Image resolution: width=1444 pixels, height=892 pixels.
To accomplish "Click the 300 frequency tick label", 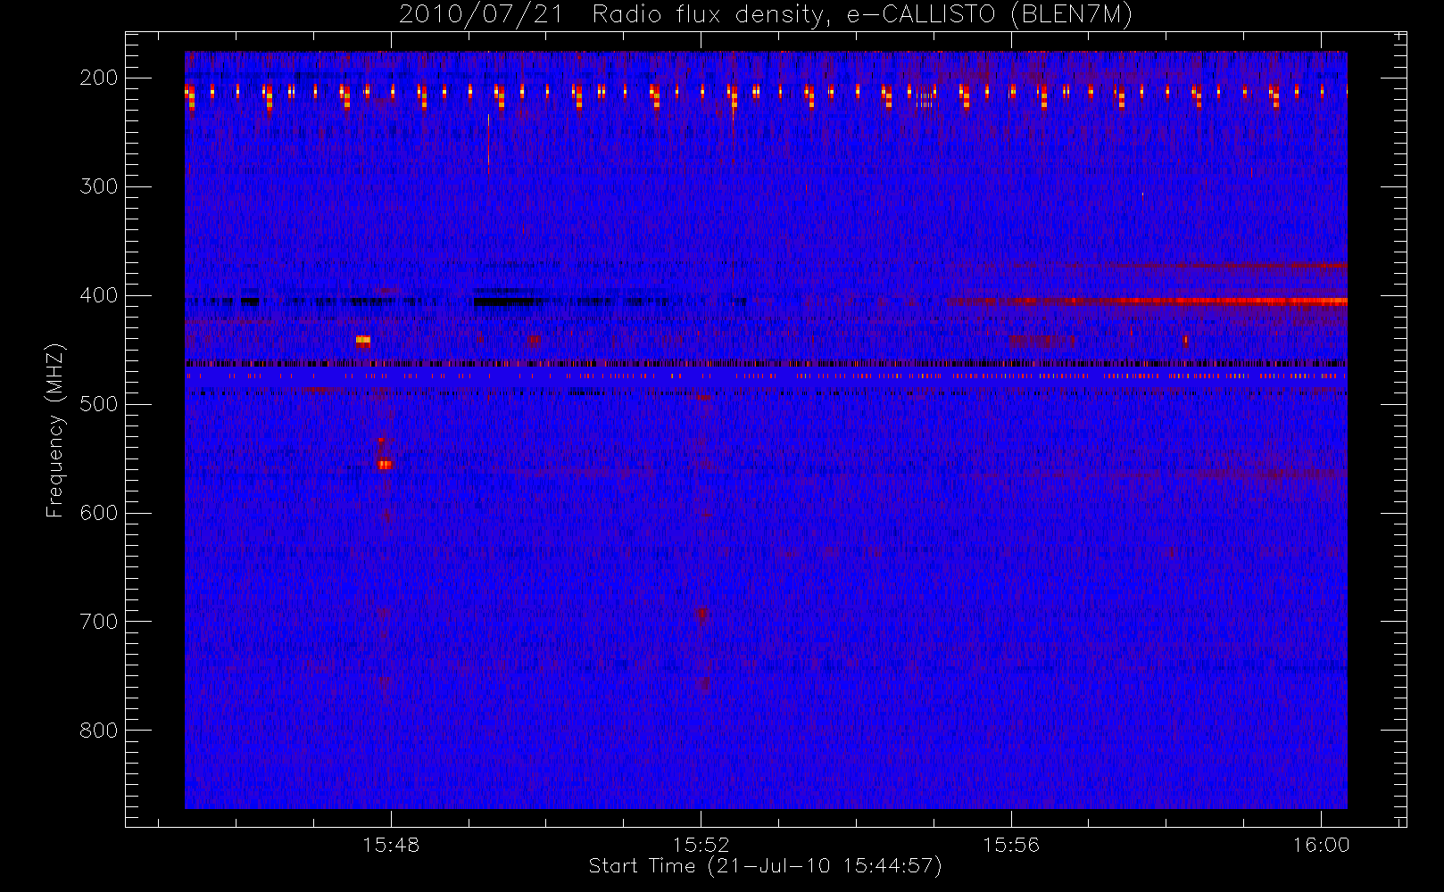I will click(99, 186).
